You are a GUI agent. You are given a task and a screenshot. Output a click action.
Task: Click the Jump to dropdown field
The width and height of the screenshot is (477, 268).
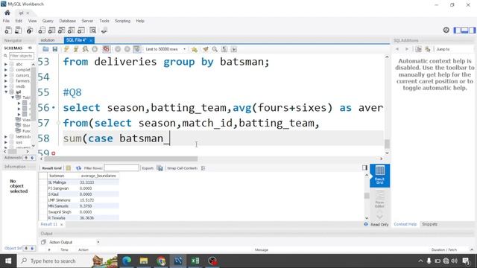[454, 49]
